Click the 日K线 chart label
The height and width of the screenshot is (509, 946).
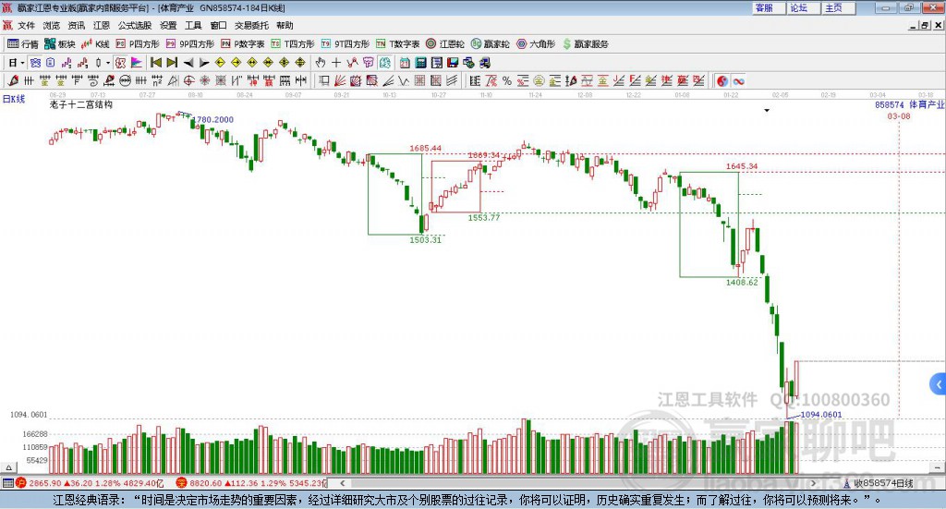click(x=13, y=99)
